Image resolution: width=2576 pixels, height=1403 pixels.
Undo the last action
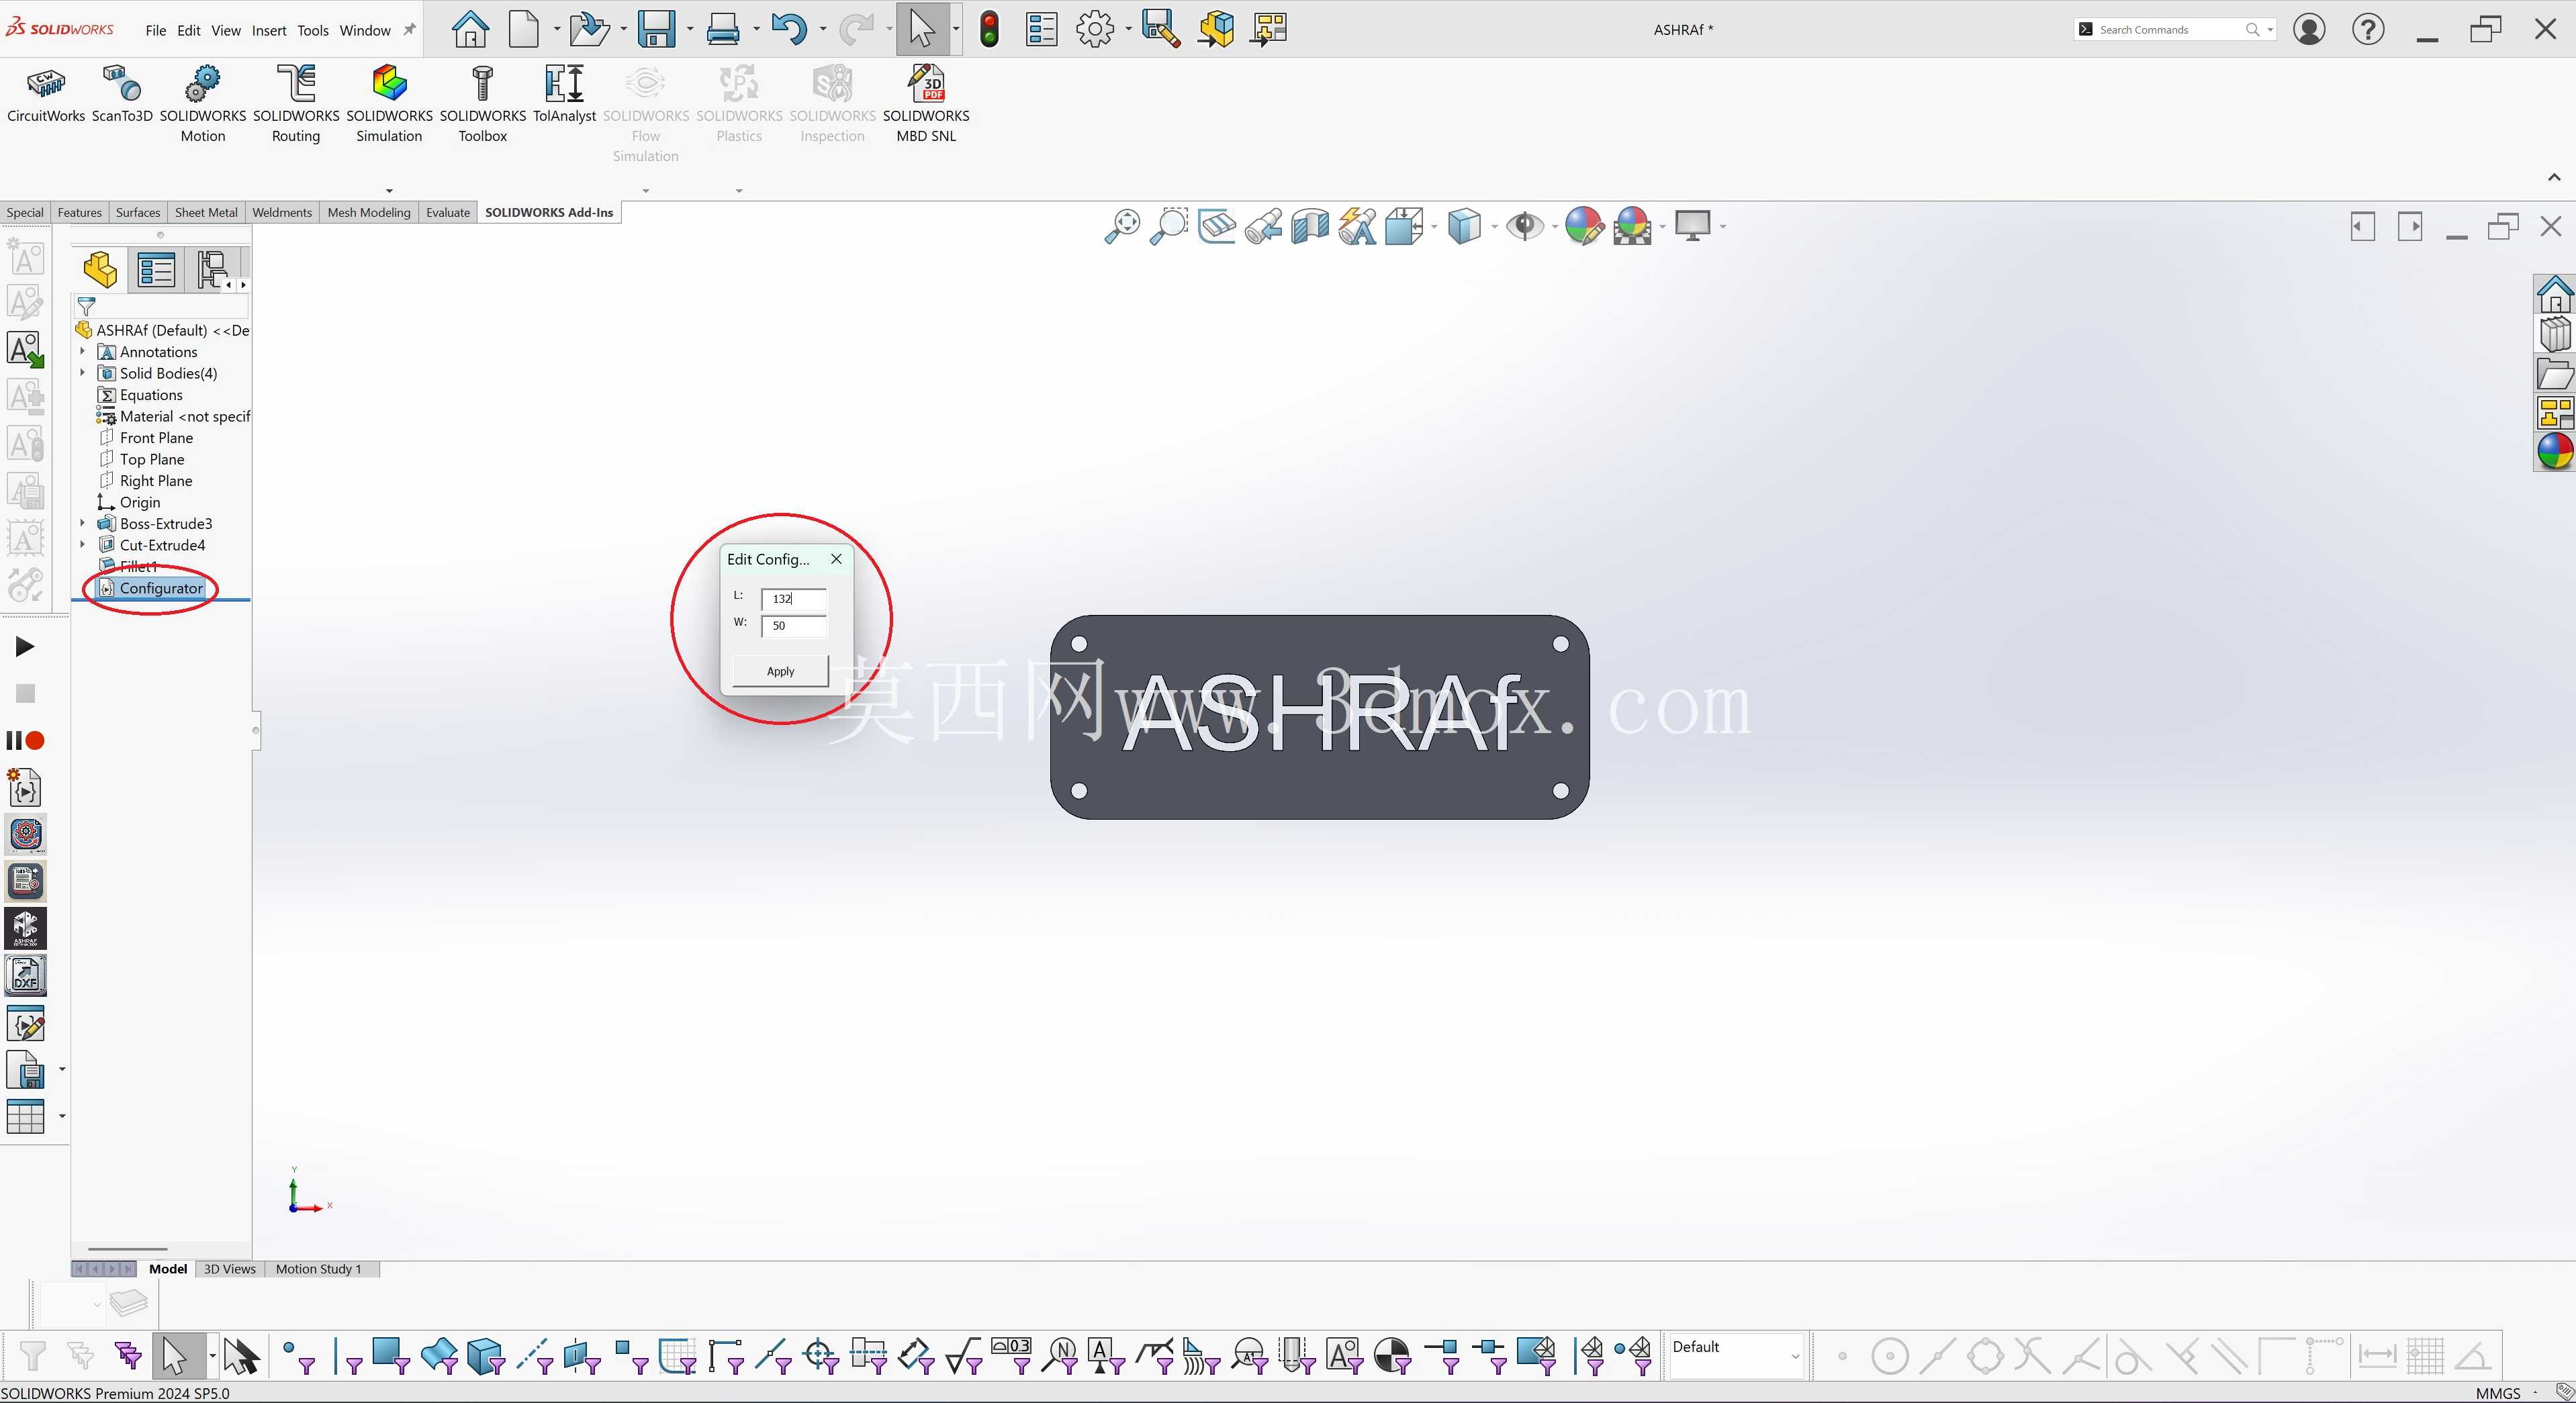coord(788,29)
